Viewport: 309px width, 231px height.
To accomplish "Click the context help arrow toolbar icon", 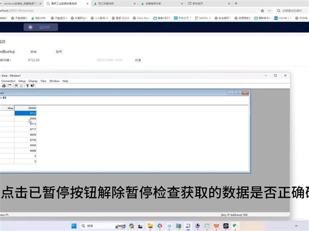I will click(x=33, y=86).
